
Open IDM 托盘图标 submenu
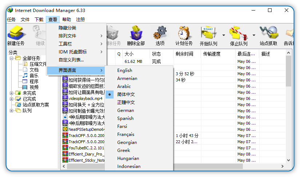pyautogui.click(x=76, y=52)
